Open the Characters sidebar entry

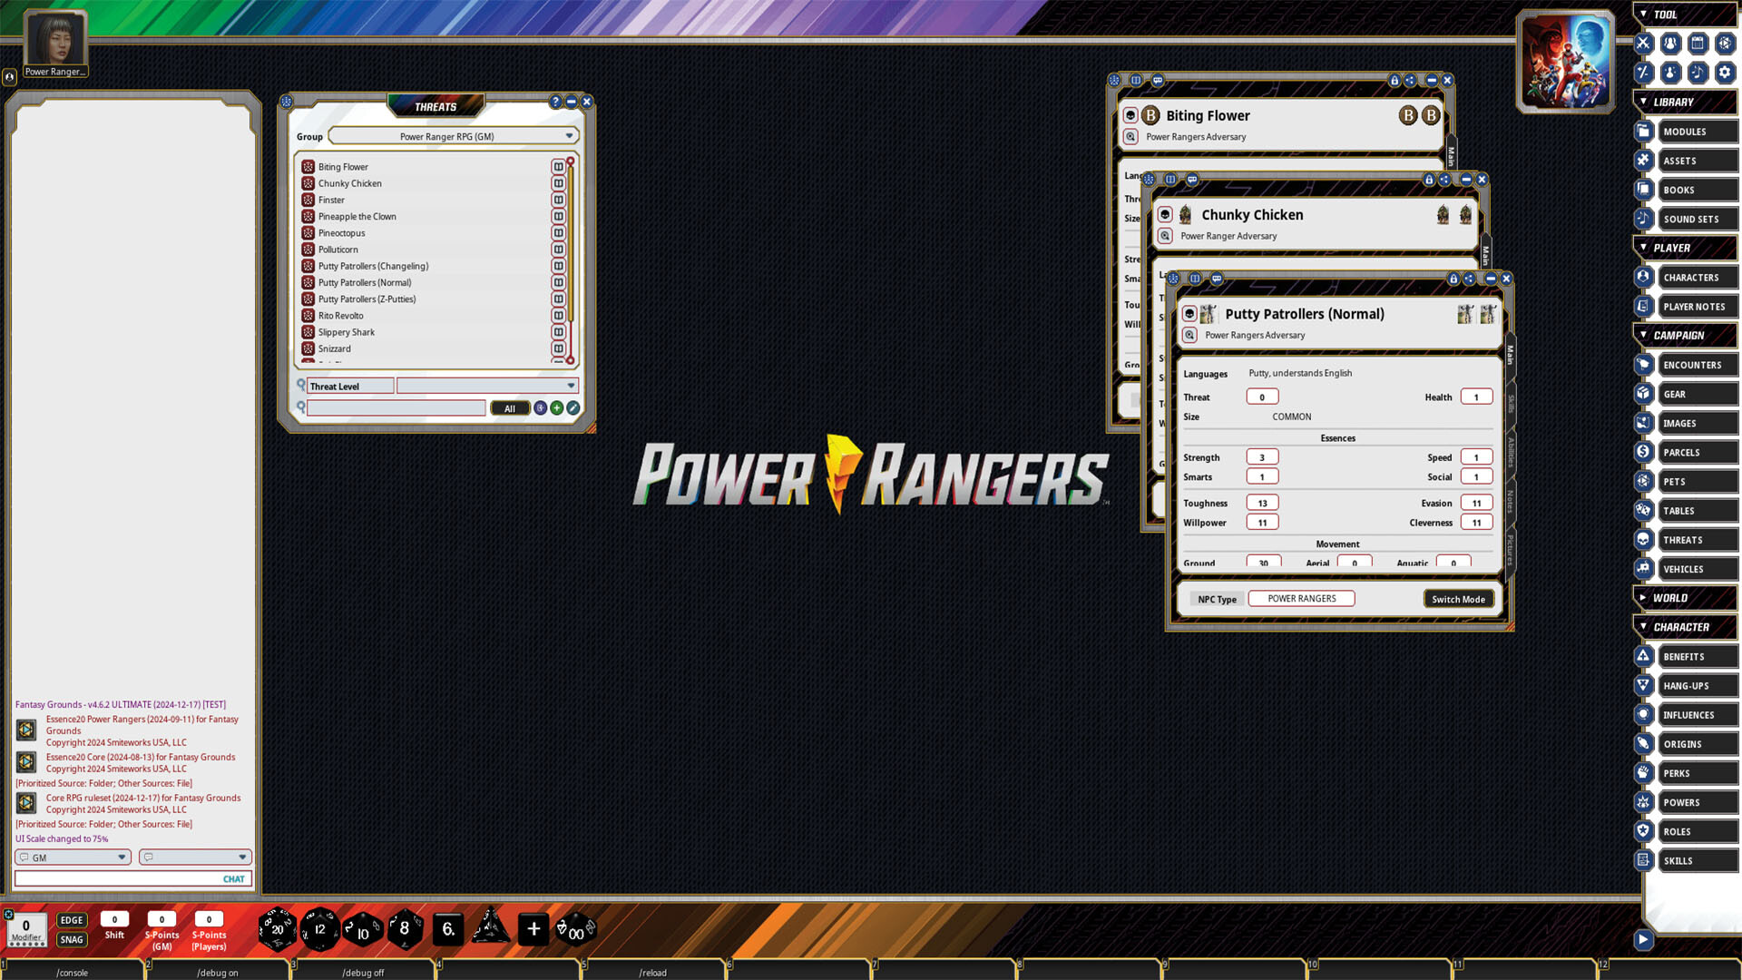(1698, 278)
